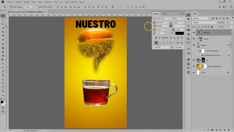
Task: Click the Relleno degradado 1 gradient thumbnail
Action: pyautogui.click(x=199, y=66)
